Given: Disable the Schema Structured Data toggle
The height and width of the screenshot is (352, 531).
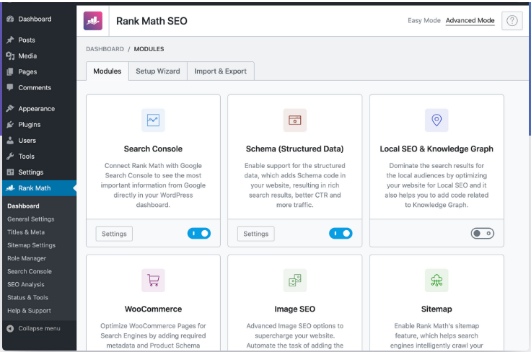Looking at the screenshot, I should click(341, 233).
